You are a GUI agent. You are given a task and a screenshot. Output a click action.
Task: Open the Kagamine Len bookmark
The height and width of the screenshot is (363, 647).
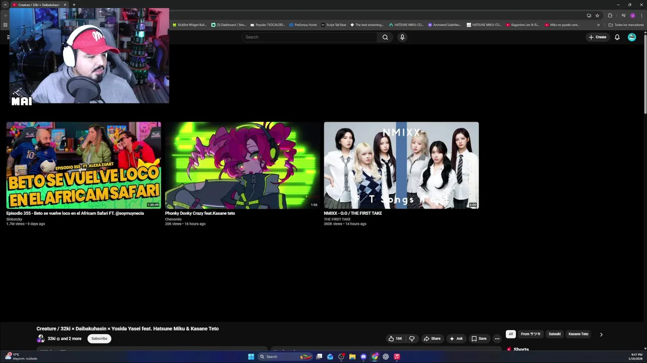522,25
